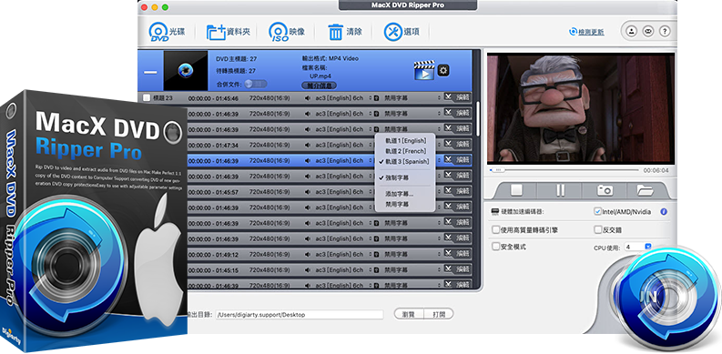This screenshot has height=354, width=722.
Task: Click the 00:00:00 - 01:45:15 time text
Action: tap(213, 270)
